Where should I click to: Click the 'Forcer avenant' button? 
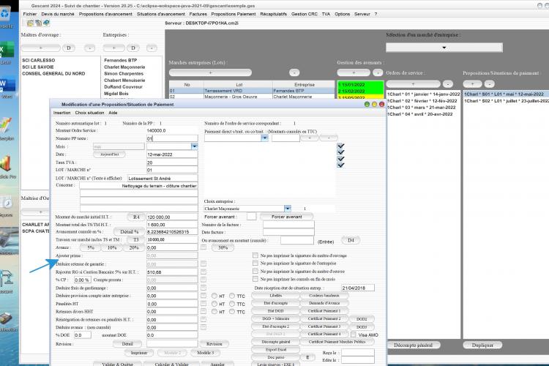286,217
